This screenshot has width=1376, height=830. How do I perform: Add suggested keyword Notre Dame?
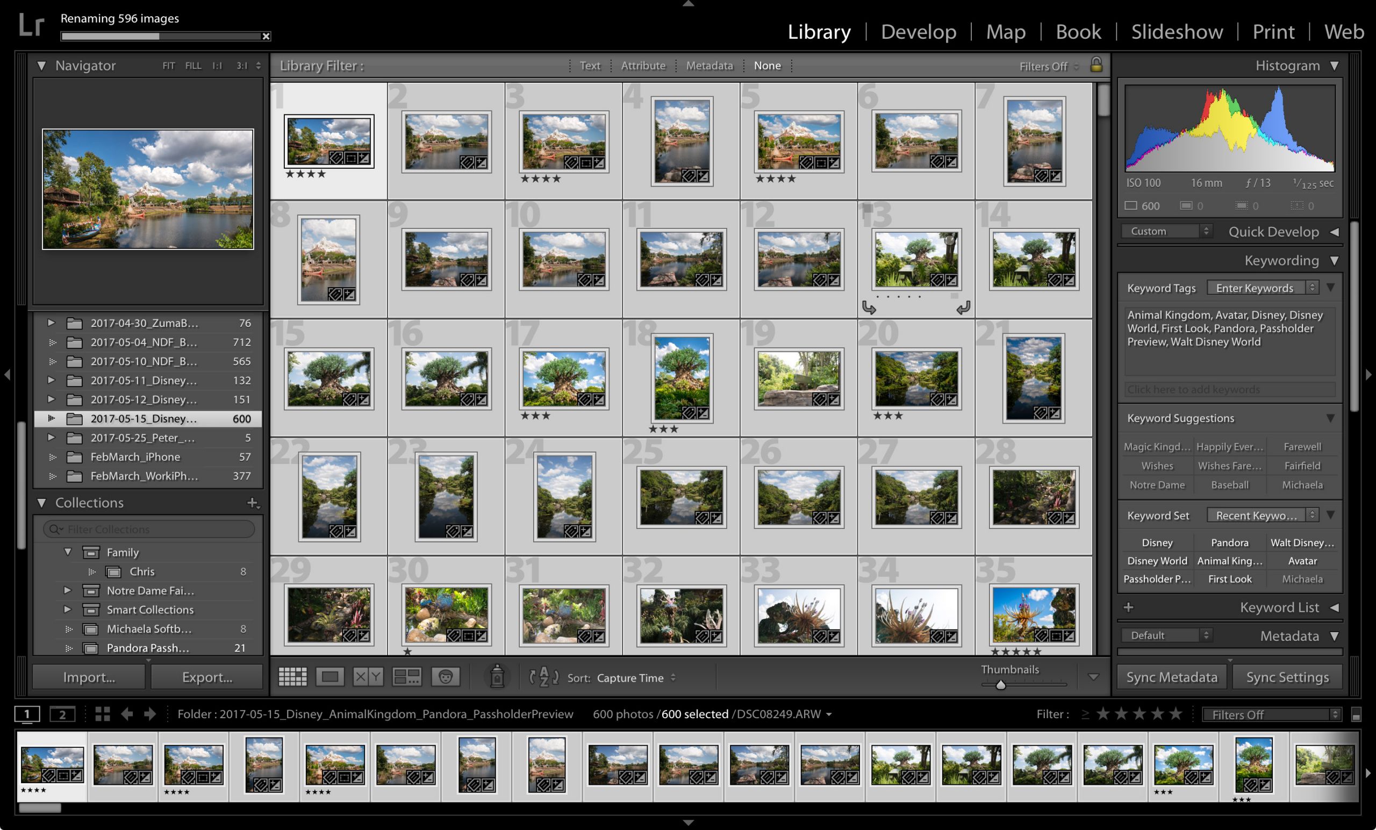[1157, 485]
